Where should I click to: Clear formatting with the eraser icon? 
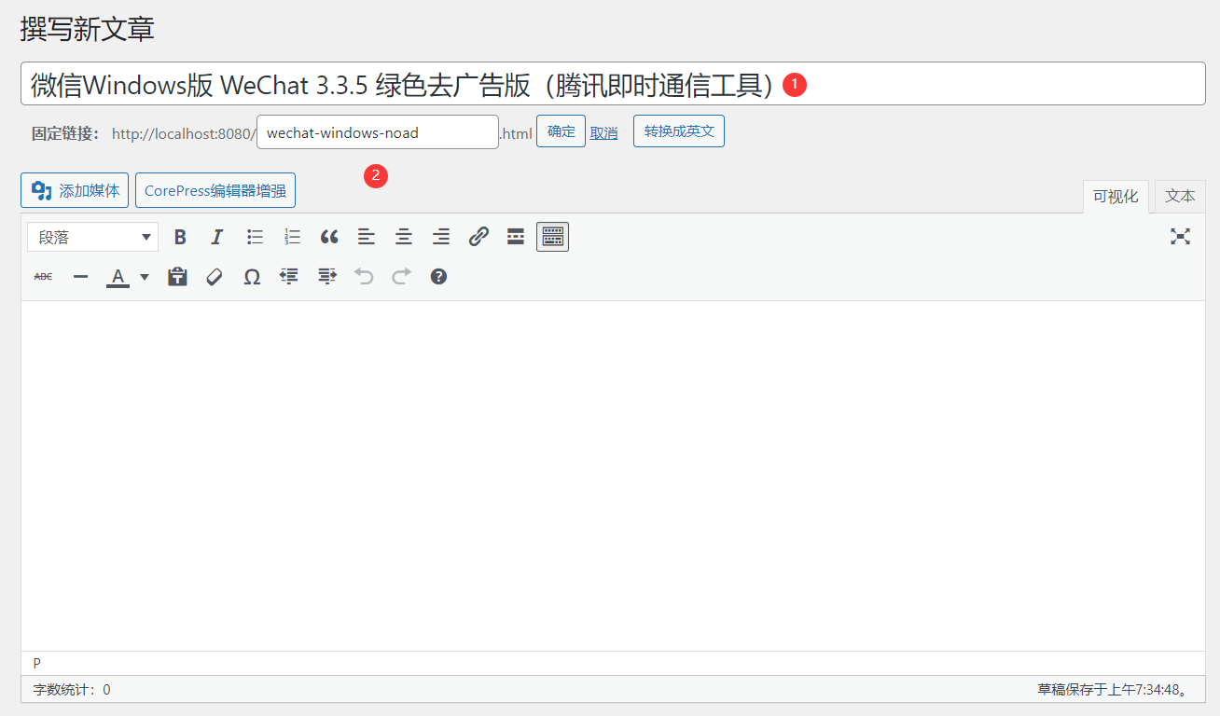tap(215, 276)
